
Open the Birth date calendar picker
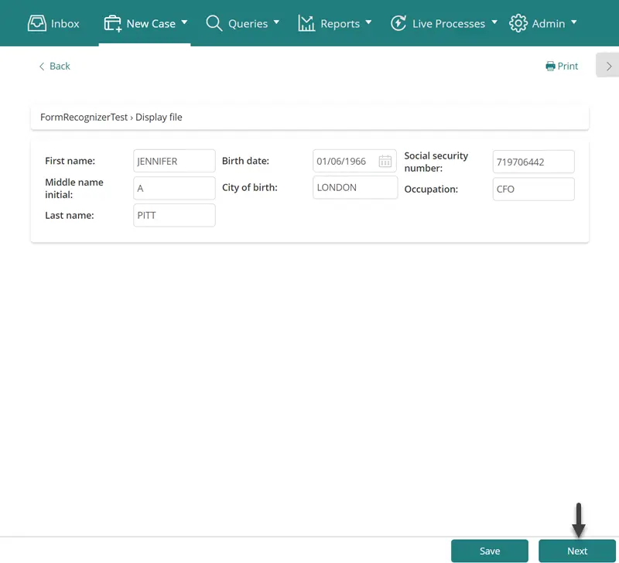point(385,161)
